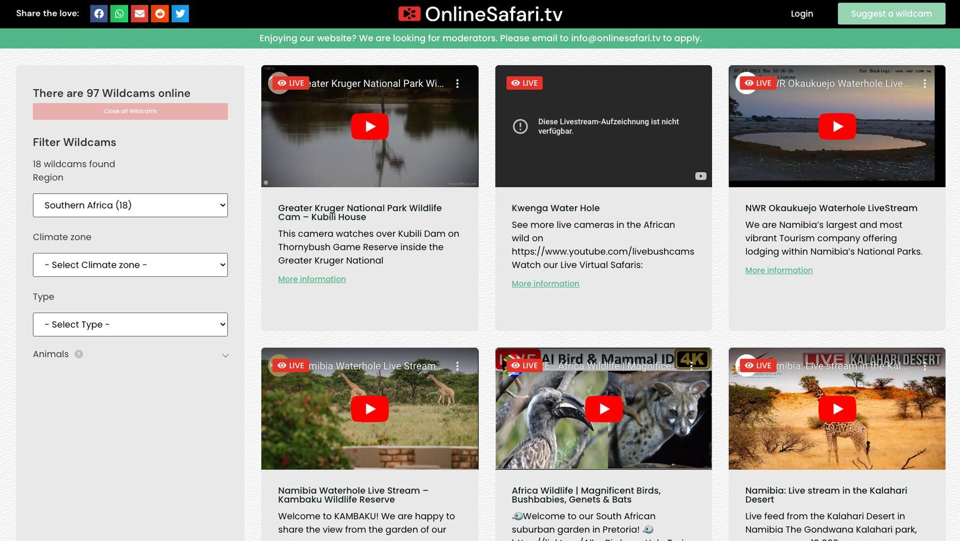Open More information for Greater Kruger cam
This screenshot has width=960, height=541.
pos(312,279)
